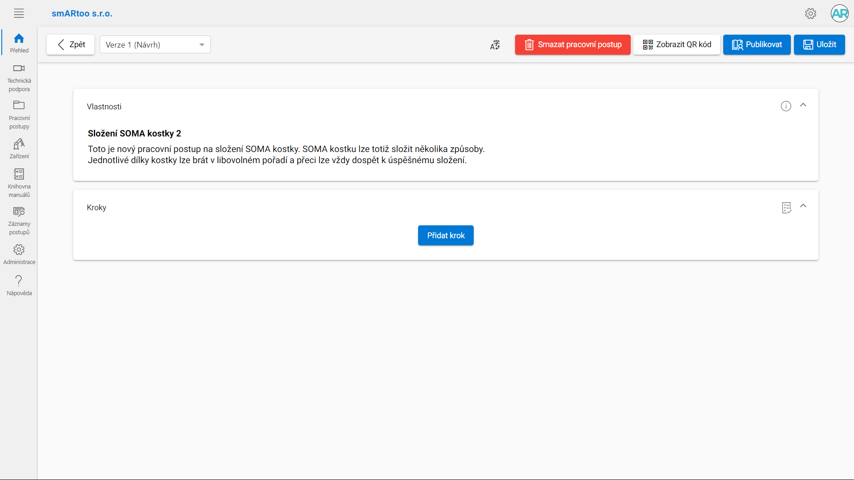Open the Verze 1 (Návrh) dropdown
Viewport: 854px width, 480px height.
click(x=155, y=44)
